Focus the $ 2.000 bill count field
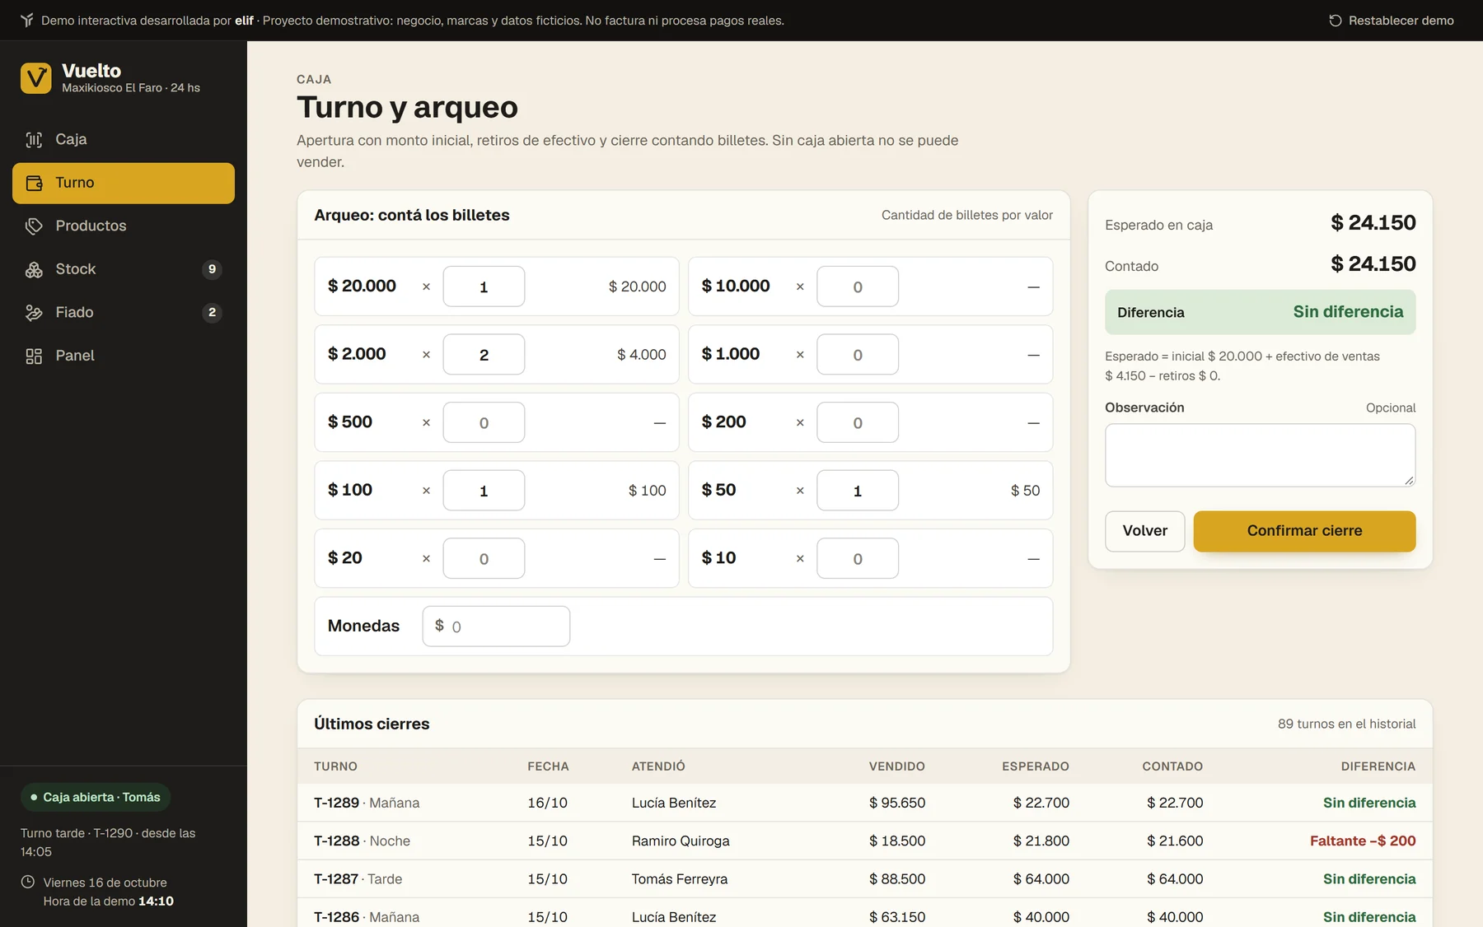Screen dimensions: 1483x927 pyautogui.click(x=484, y=355)
